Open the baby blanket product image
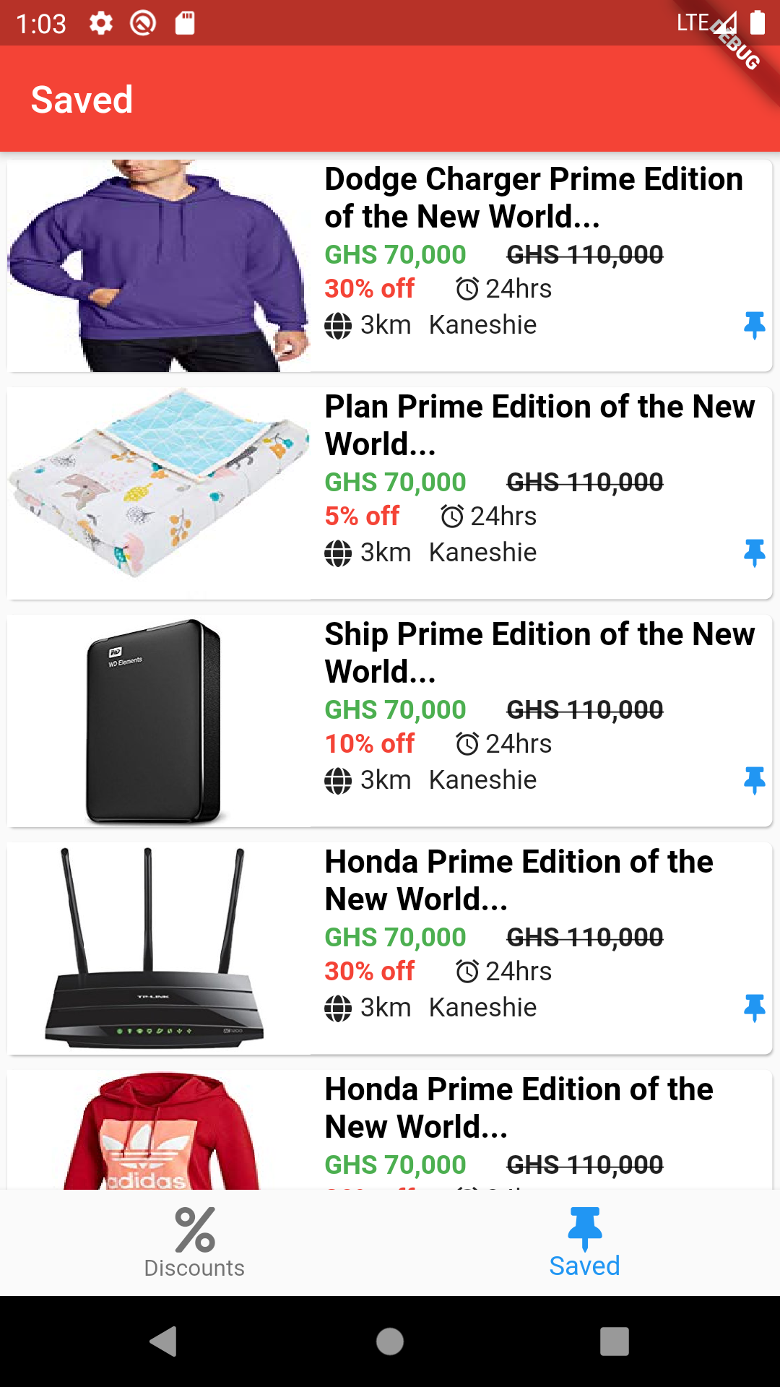The width and height of the screenshot is (780, 1387). [159, 493]
